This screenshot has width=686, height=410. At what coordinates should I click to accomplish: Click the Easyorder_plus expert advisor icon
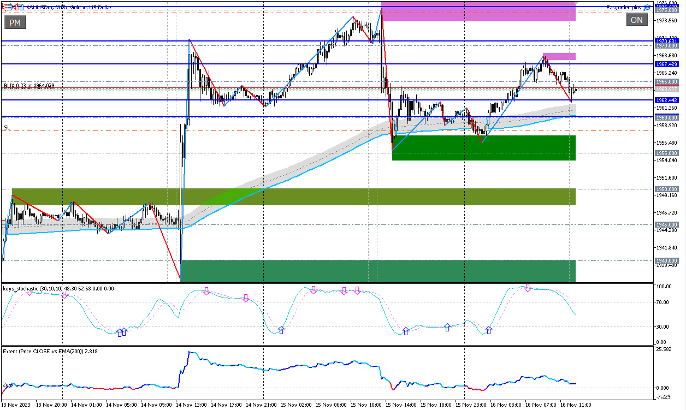(647, 8)
